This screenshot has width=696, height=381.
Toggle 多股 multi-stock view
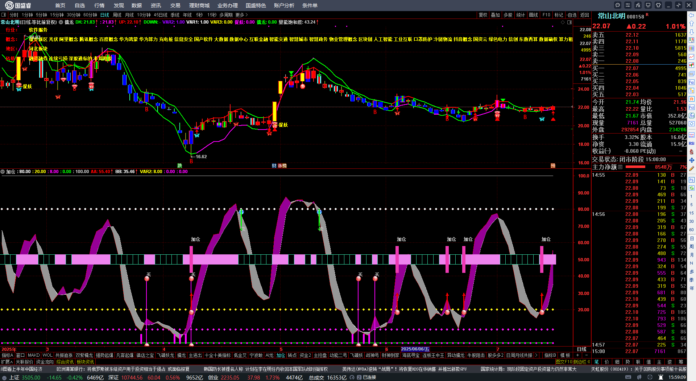[x=508, y=15]
